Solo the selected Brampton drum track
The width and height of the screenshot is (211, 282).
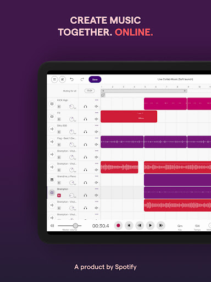point(85,195)
